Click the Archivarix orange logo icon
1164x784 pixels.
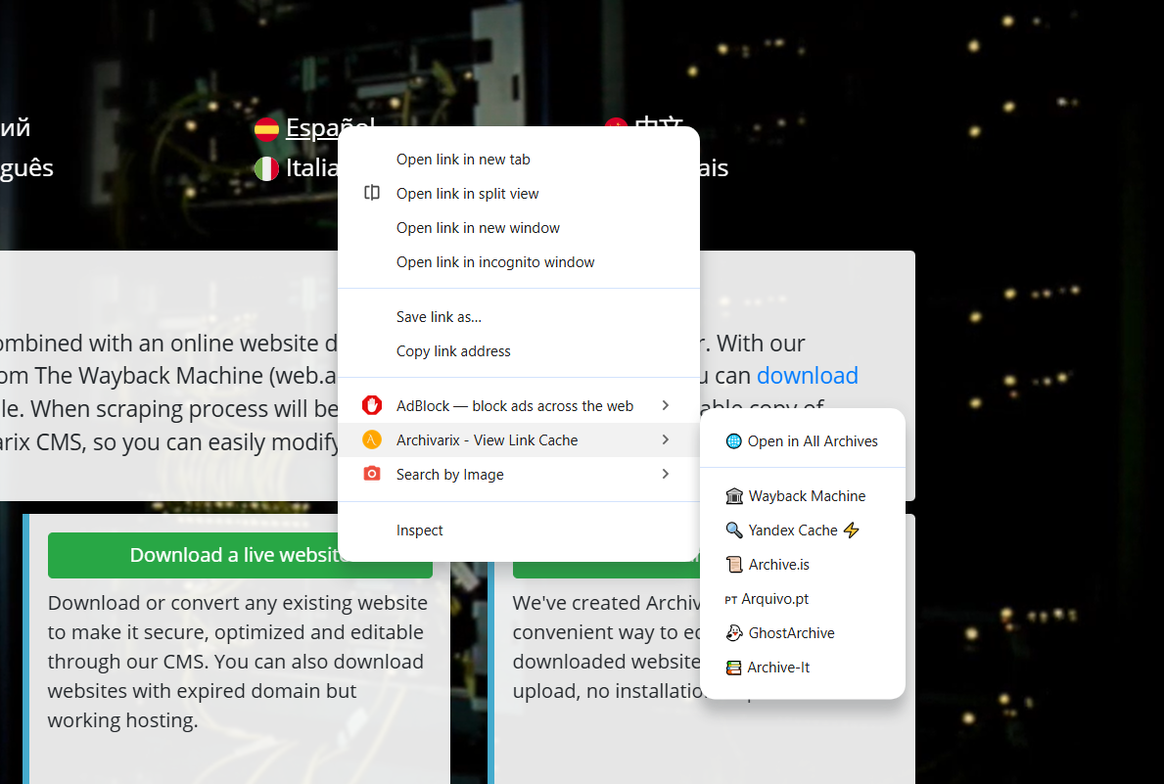(371, 439)
